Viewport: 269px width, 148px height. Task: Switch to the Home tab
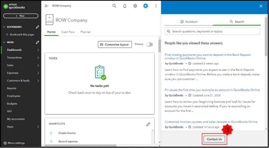[x=51, y=32]
